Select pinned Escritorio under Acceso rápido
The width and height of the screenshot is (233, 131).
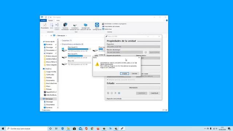point(49,44)
